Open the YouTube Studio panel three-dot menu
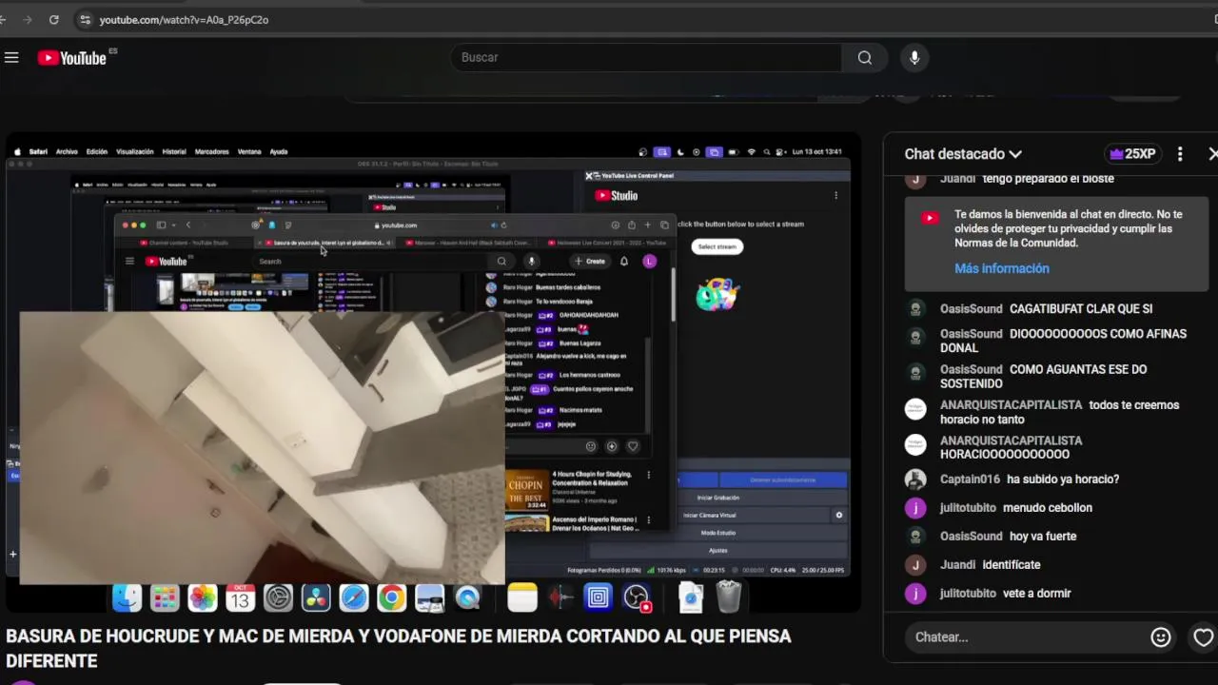 (x=835, y=195)
